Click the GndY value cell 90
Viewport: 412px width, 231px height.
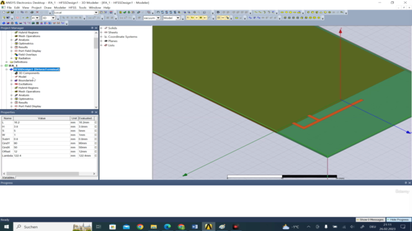point(41,143)
